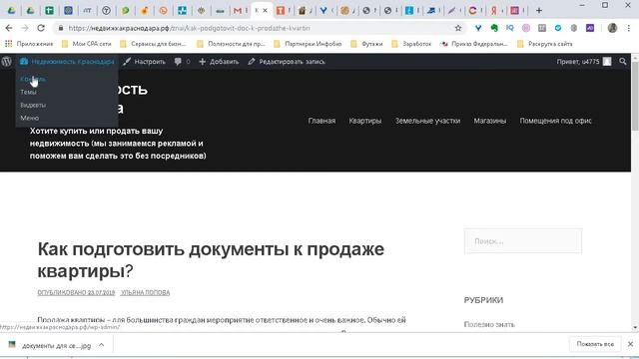639x359 pixels.
Task: Switch to the Gmail tab
Action: tap(238, 11)
